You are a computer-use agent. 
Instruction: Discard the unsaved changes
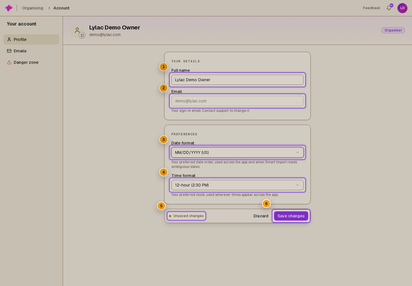point(261,216)
